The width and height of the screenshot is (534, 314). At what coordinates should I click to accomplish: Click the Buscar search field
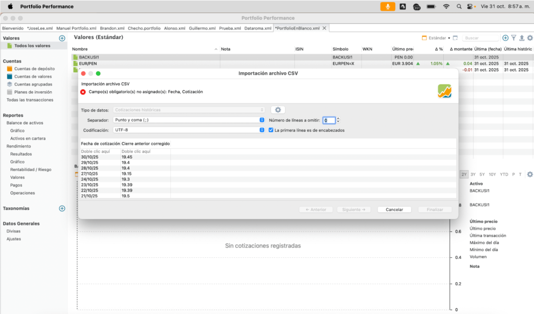pyautogui.click(x=481, y=38)
